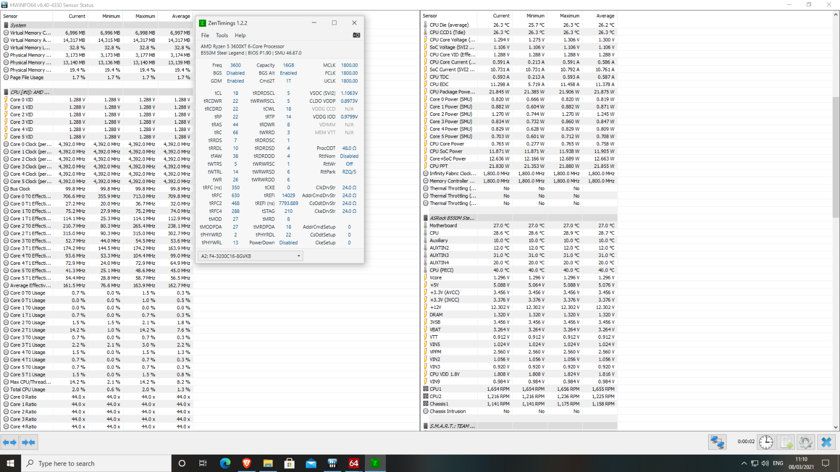Select the Core 0 VID sensor row
Image resolution: width=840 pixels, height=472 pixels.
point(97,100)
